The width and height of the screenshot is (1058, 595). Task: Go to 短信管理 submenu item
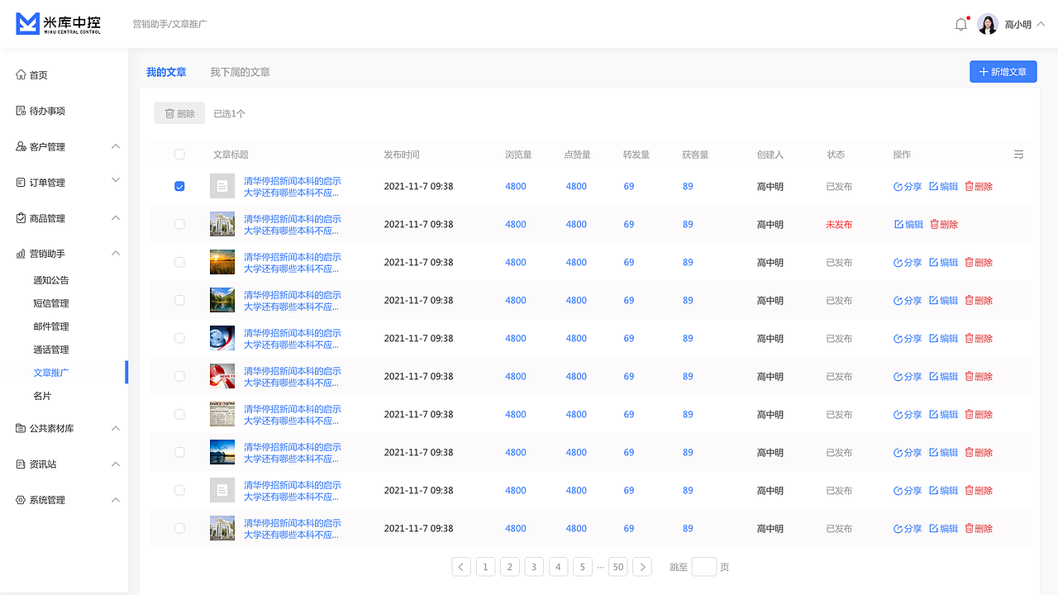pos(51,303)
